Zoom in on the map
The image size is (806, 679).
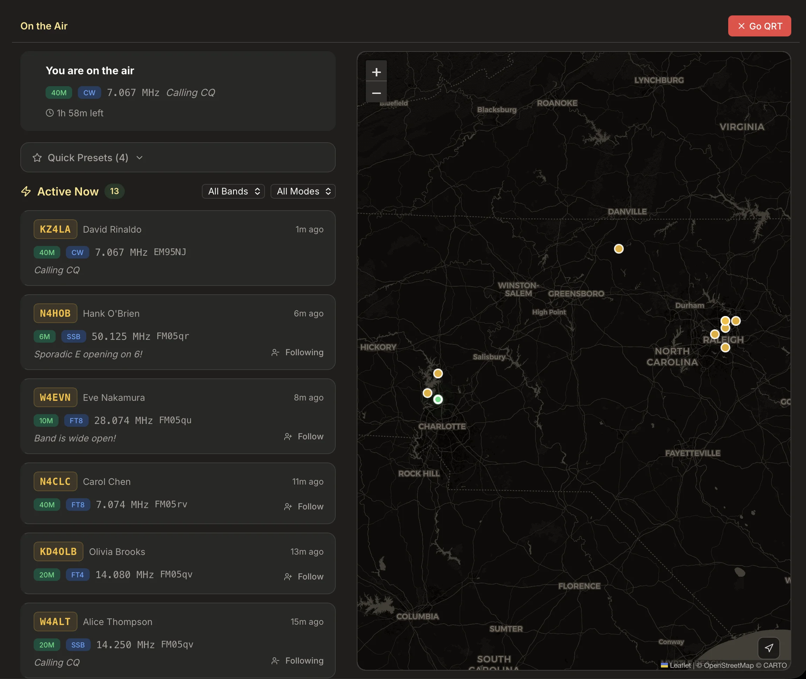pos(376,71)
